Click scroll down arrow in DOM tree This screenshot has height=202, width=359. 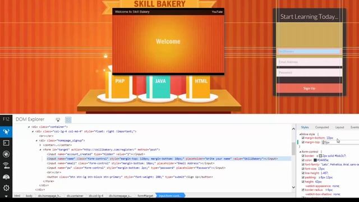(x=293, y=187)
